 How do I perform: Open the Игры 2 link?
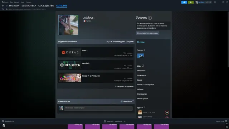point(141,66)
